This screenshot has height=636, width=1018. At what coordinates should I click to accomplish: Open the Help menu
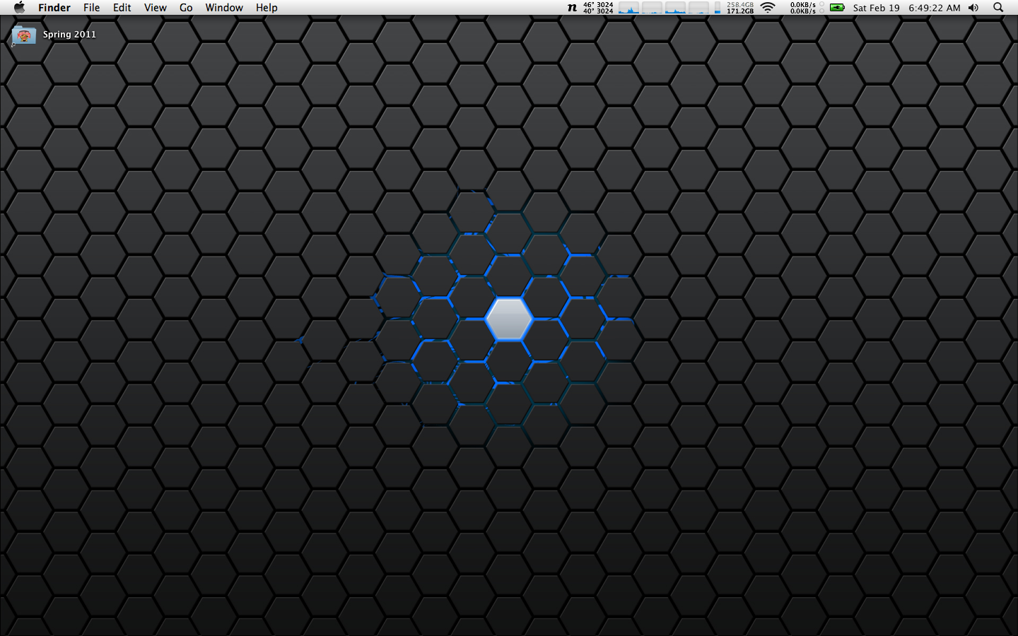click(267, 8)
